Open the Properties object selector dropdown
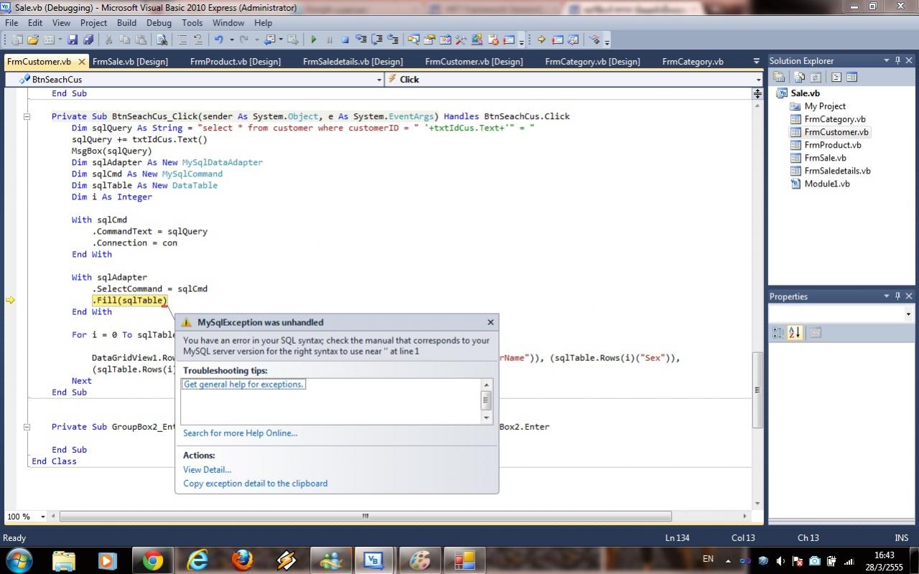 [908, 314]
